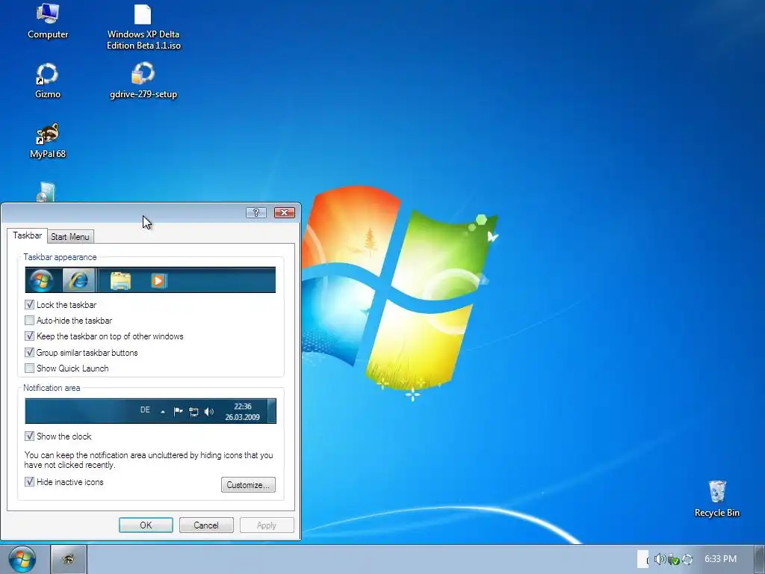Toggle Lock the taskbar checkbox
Image resolution: width=765 pixels, height=574 pixels.
(x=29, y=305)
